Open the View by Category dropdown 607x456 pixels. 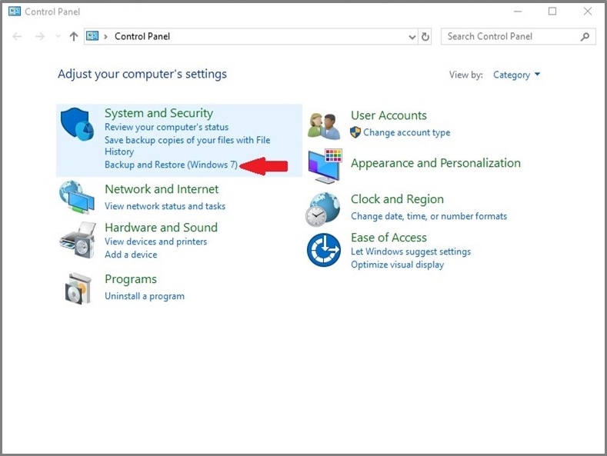(516, 75)
